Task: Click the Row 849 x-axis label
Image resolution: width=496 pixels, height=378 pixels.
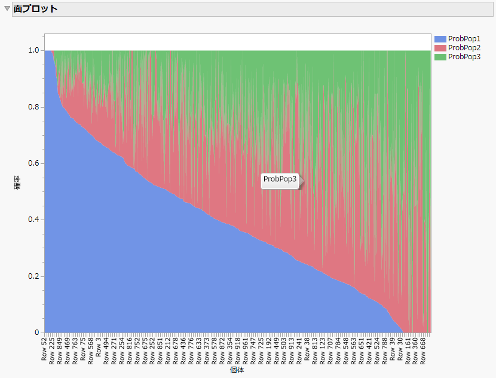Action: [60, 351]
